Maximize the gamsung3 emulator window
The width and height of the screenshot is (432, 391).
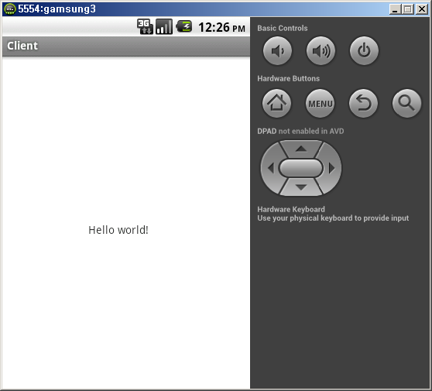click(x=408, y=9)
